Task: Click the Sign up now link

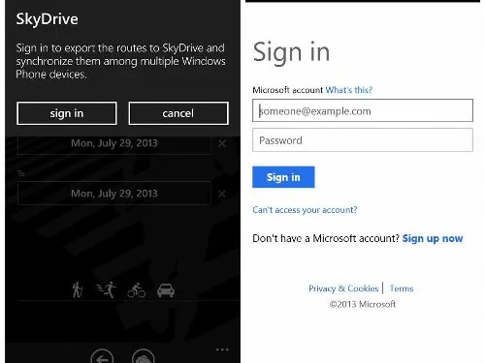Action: 433,238
